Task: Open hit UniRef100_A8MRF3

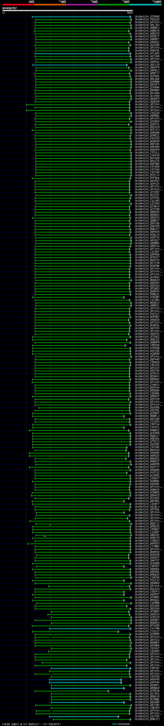Action: (x=147, y=28)
